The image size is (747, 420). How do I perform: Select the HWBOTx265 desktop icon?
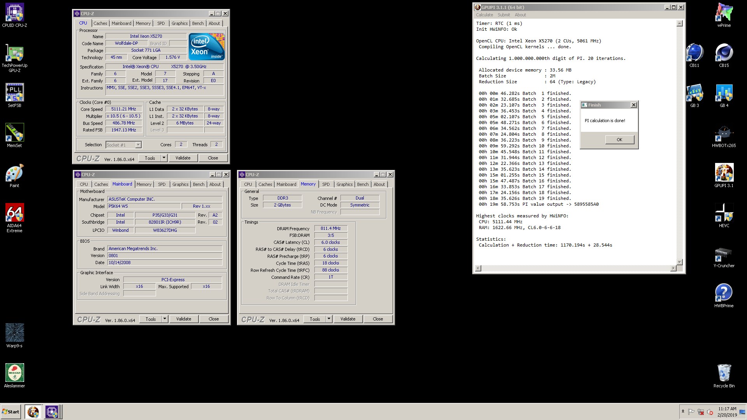click(x=724, y=136)
